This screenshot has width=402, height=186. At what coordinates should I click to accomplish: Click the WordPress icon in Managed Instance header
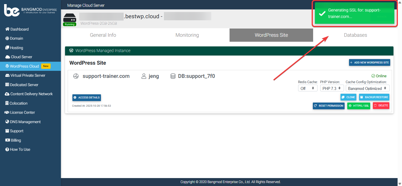coord(71,51)
